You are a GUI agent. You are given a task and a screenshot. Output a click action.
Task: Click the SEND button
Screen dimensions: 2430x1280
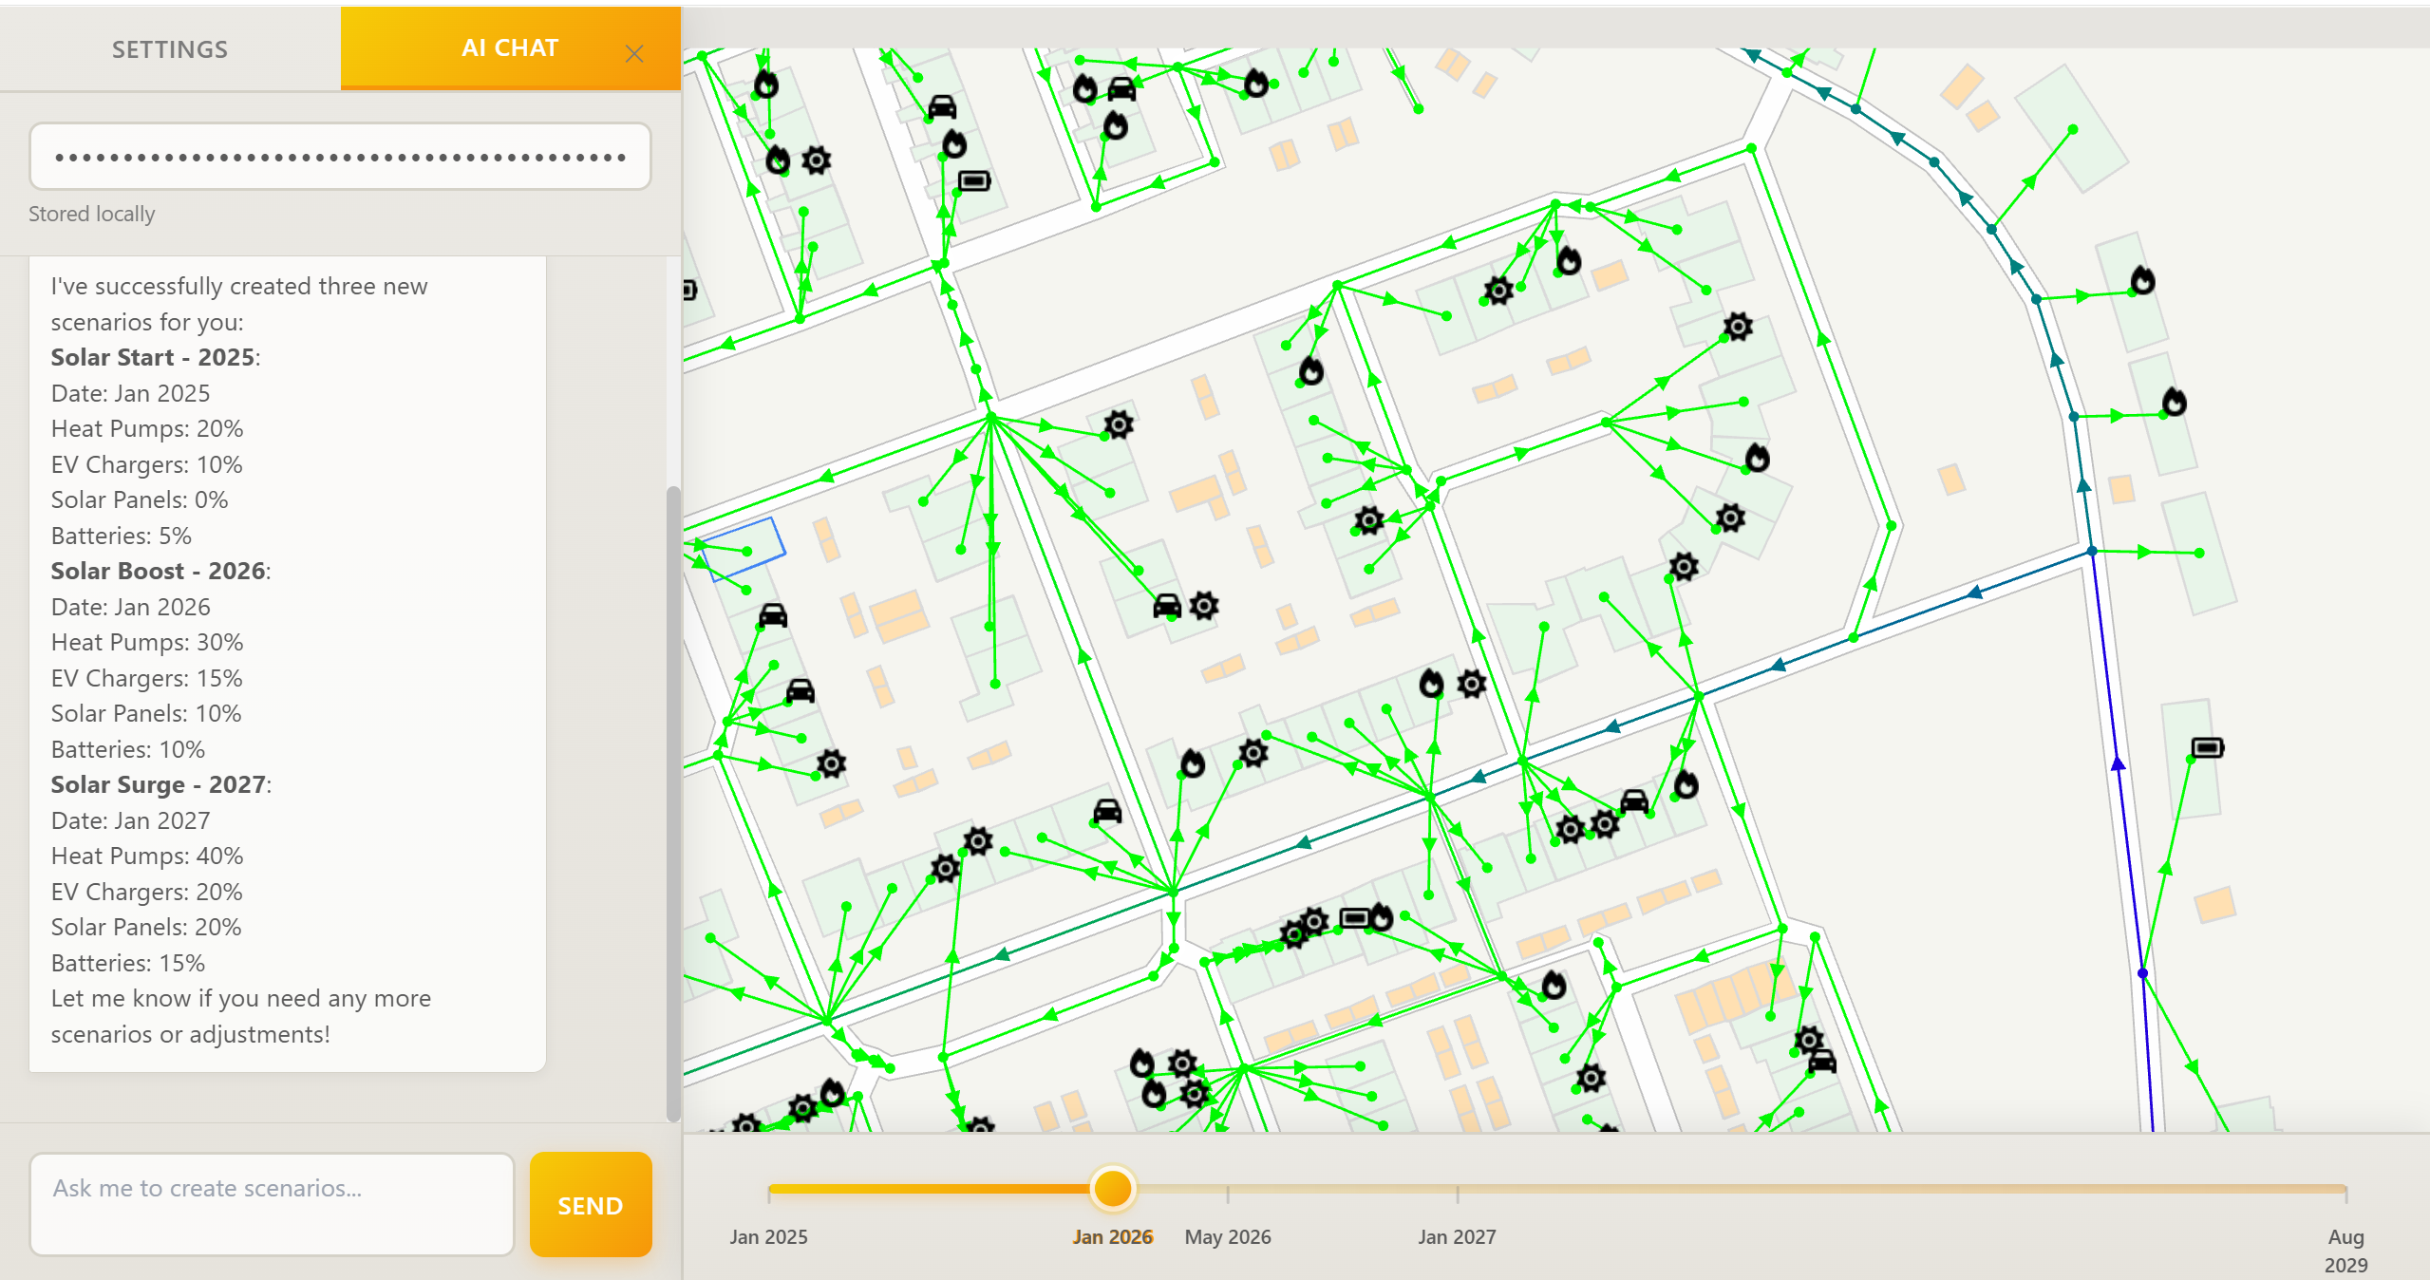click(x=589, y=1205)
